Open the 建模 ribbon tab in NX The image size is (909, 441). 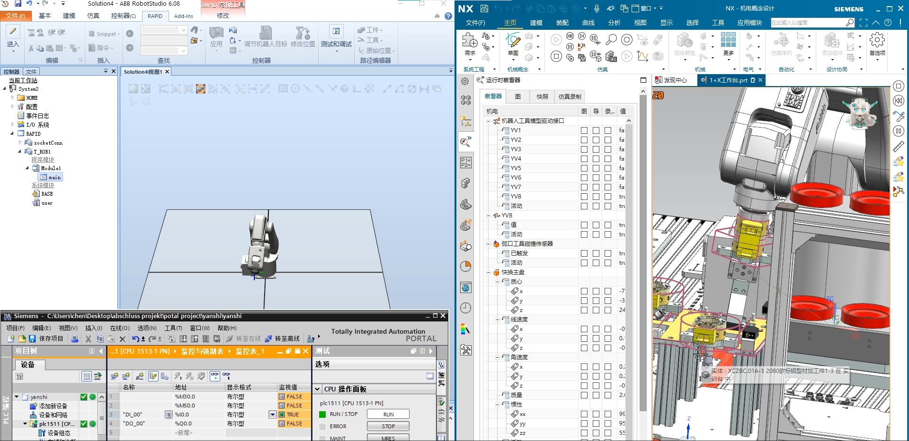coord(535,22)
